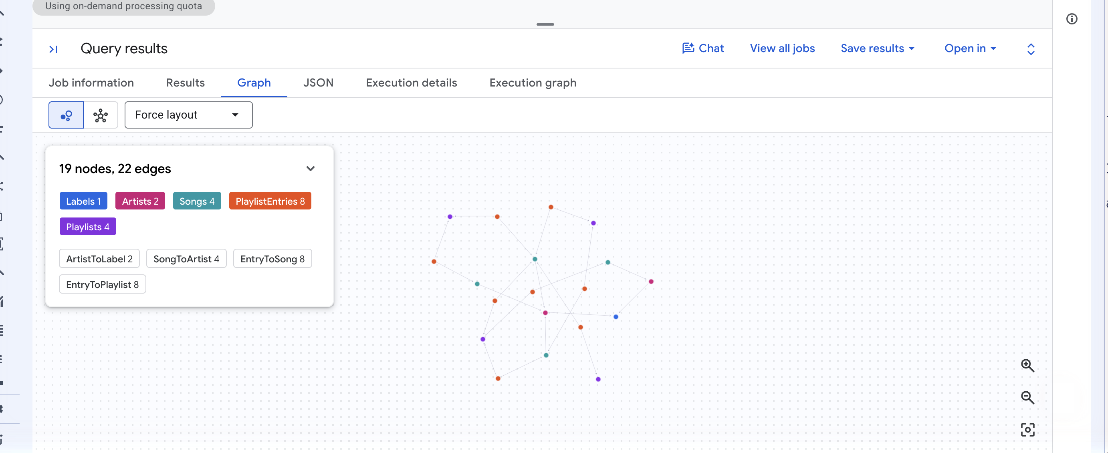Open the Execution details tab
Image resolution: width=1108 pixels, height=453 pixels.
pyautogui.click(x=411, y=83)
